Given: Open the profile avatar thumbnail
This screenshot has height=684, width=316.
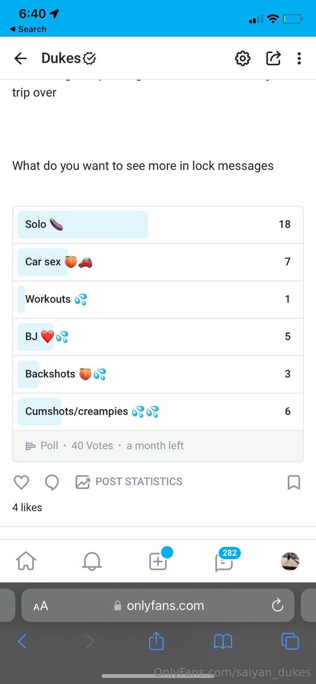Looking at the screenshot, I should click(290, 561).
